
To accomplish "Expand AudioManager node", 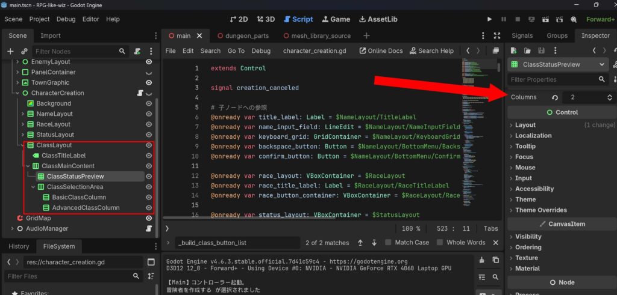I will click(12, 228).
